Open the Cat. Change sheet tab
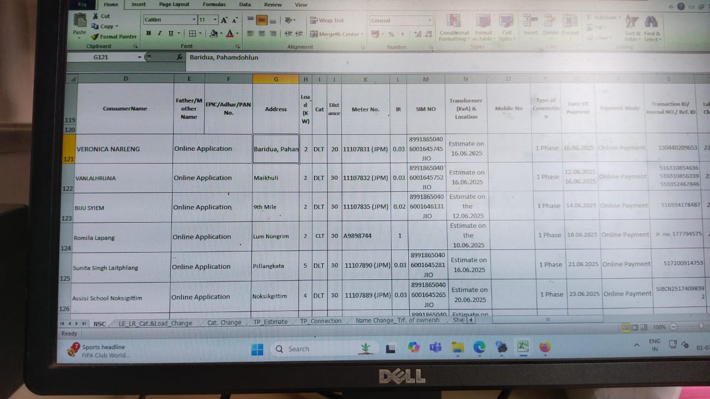The height and width of the screenshot is (399, 710). click(x=224, y=323)
